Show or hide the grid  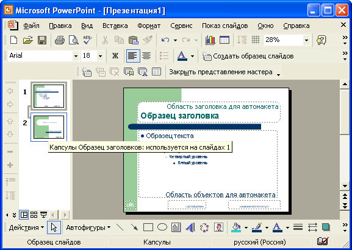pos(256,40)
